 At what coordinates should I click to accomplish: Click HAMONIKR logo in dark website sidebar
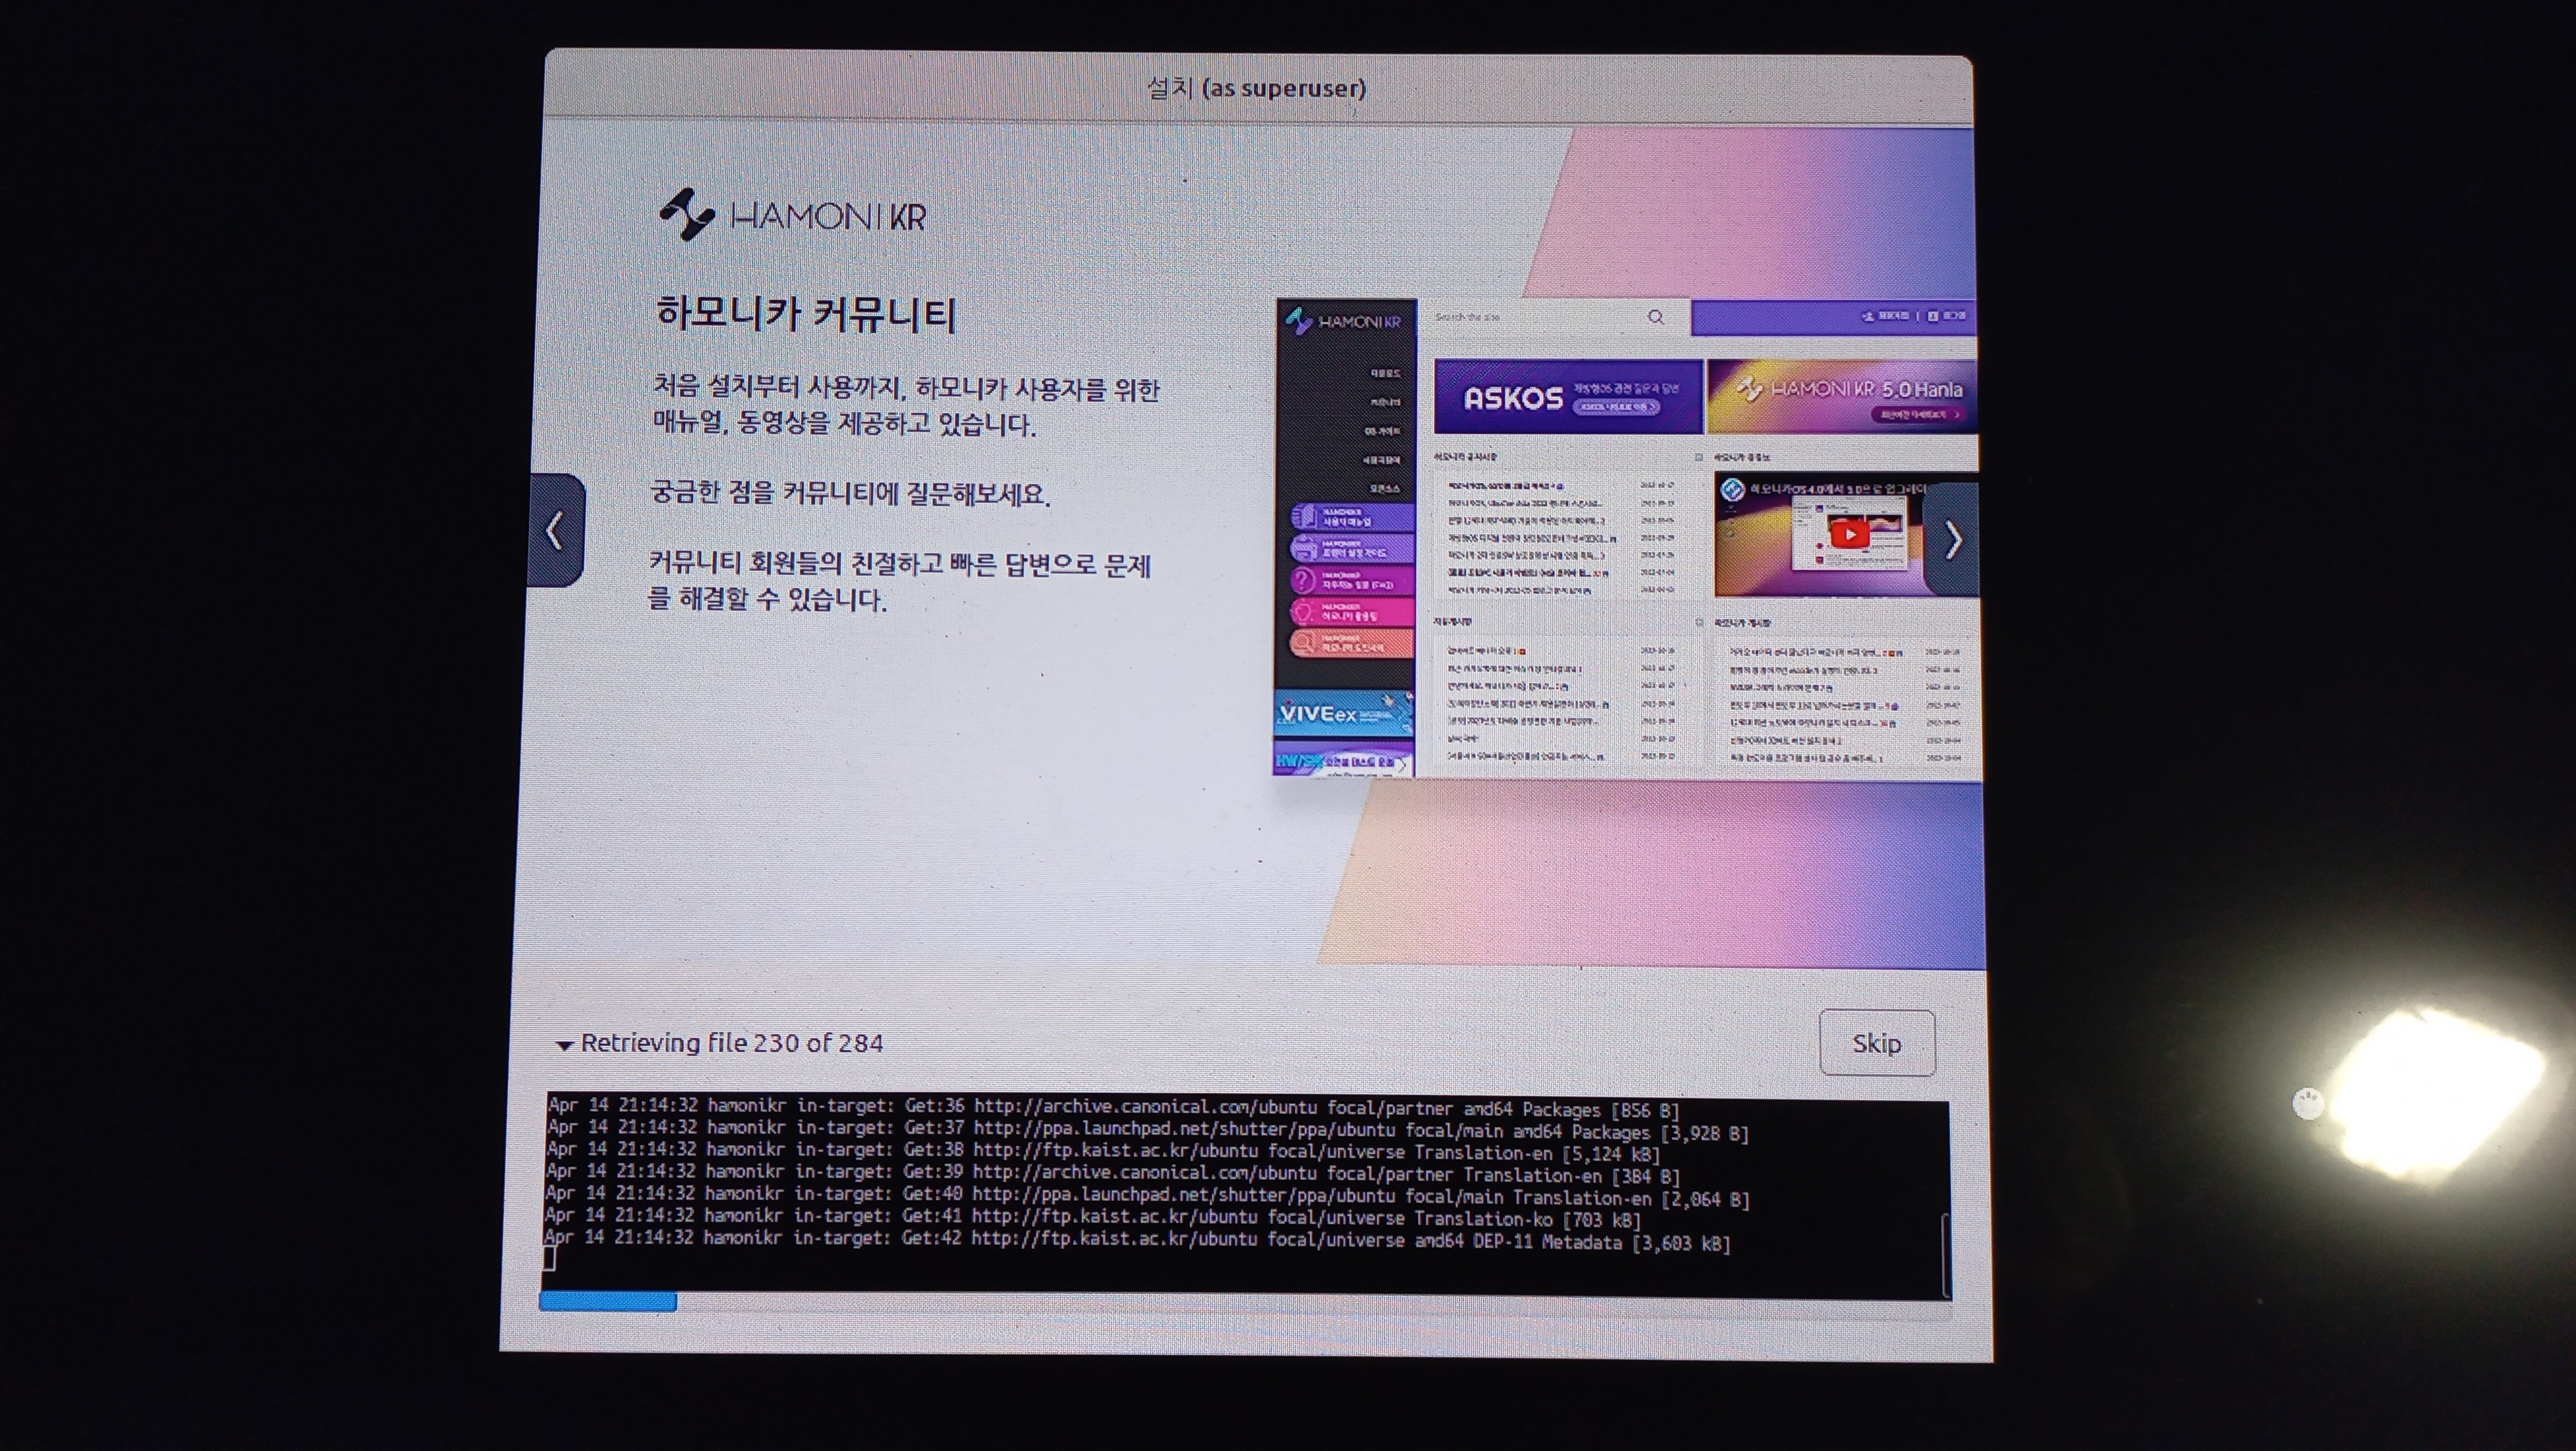click(1345, 321)
